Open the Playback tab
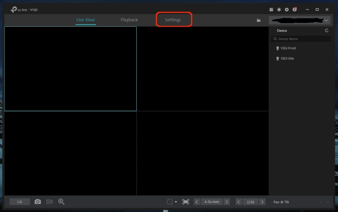The image size is (338, 212). coord(129,20)
